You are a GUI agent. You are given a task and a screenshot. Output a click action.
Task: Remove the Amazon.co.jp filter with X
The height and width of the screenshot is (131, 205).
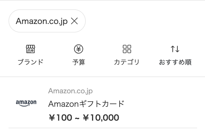pyautogui.click(x=74, y=21)
